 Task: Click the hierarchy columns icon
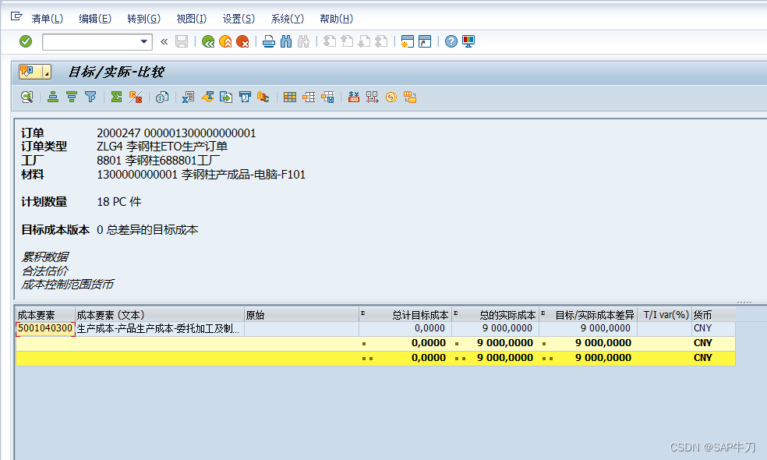coord(373,97)
